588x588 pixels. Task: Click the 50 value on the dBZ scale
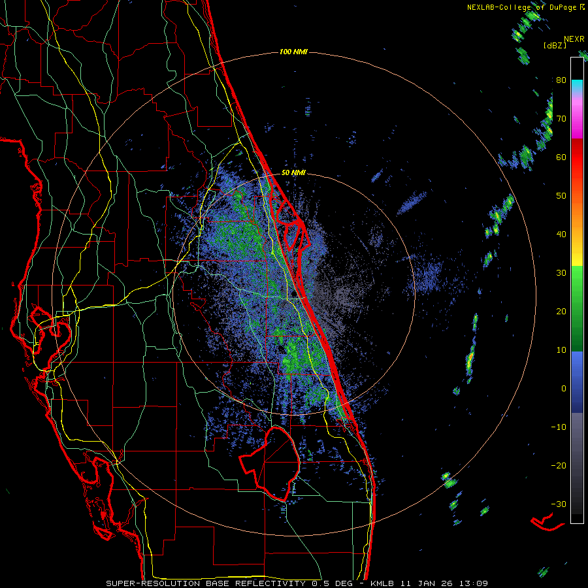coord(561,196)
